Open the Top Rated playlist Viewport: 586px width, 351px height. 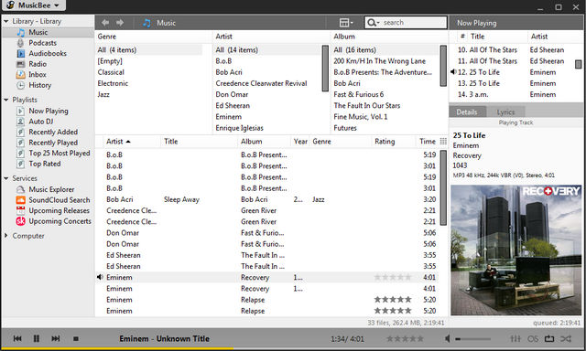[x=45, y=164]
